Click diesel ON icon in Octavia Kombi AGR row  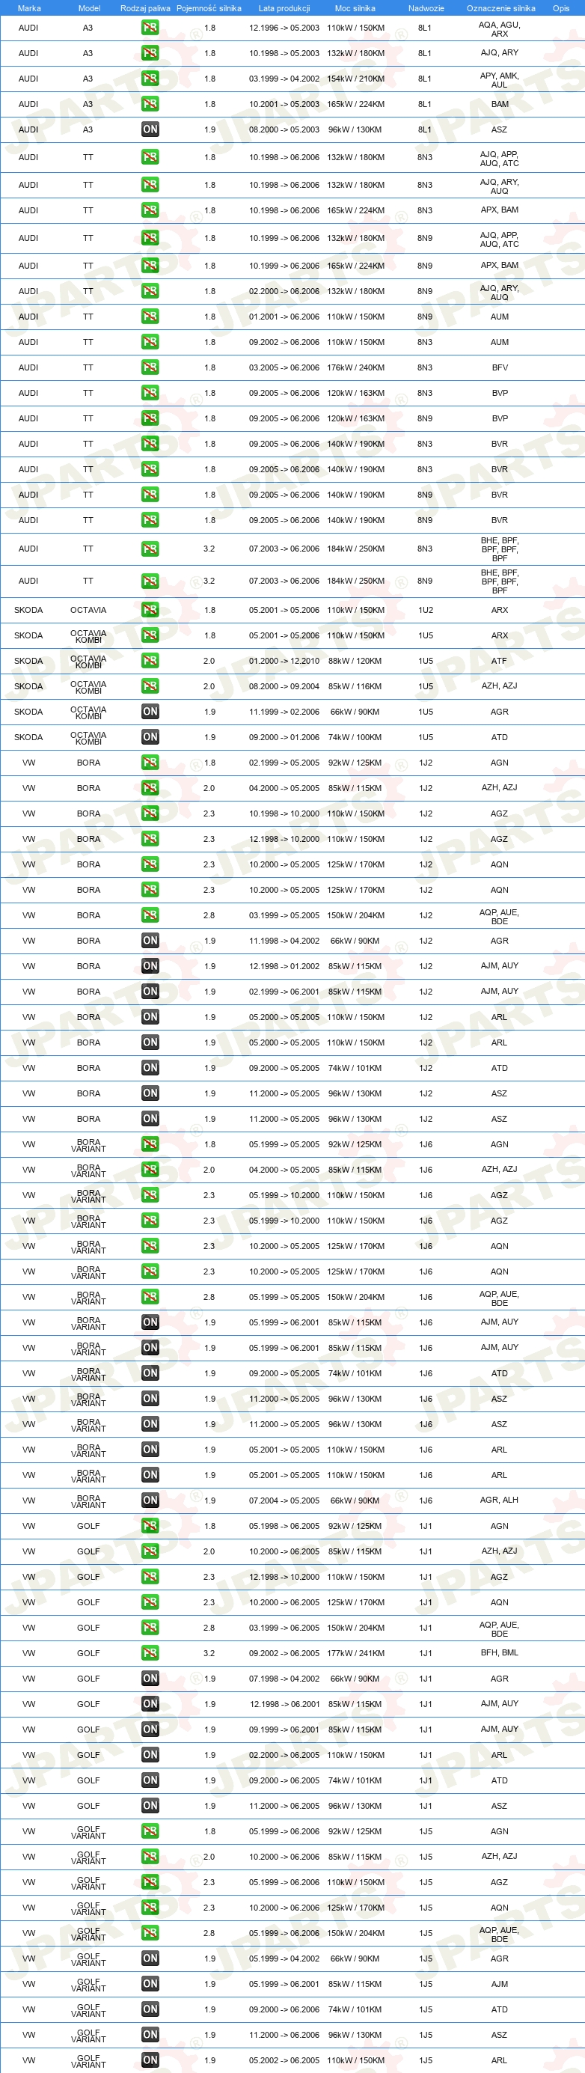[150, 712]
